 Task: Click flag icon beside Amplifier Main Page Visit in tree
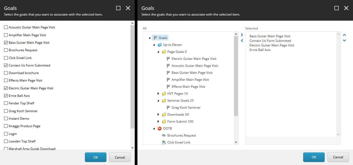coord(168,80)
